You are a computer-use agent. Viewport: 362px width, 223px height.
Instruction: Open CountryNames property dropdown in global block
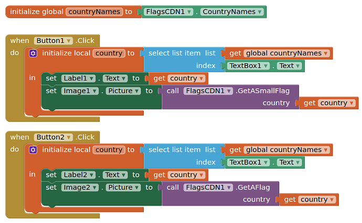[232, 12]
